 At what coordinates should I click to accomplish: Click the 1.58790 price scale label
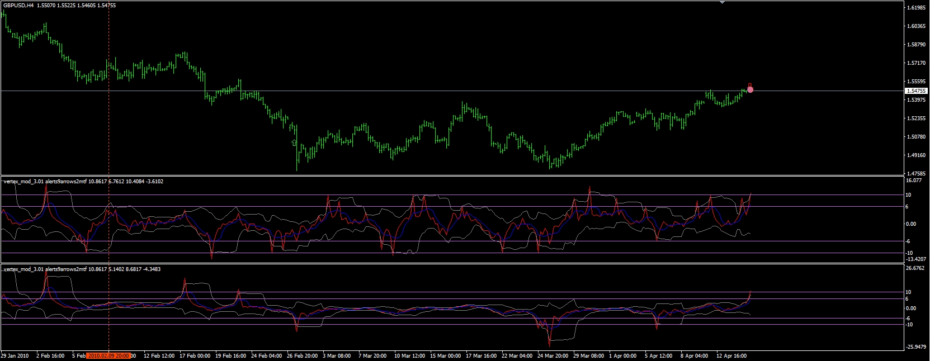[x=915, y=45]
